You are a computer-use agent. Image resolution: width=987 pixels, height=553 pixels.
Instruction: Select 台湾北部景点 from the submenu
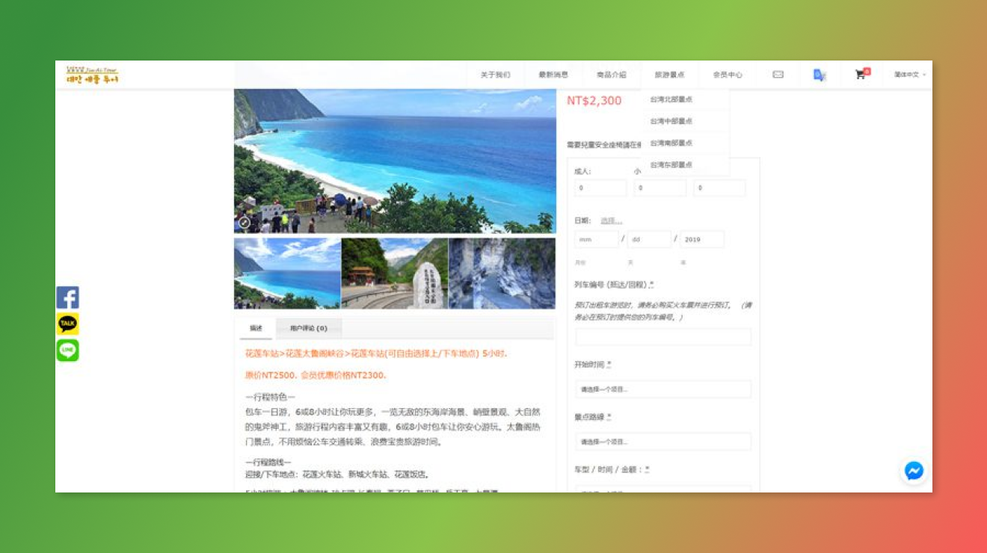click(671, 99)
